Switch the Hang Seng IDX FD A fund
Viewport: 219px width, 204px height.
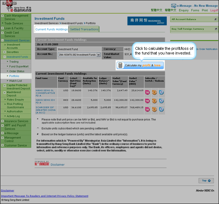click(154, 101)
